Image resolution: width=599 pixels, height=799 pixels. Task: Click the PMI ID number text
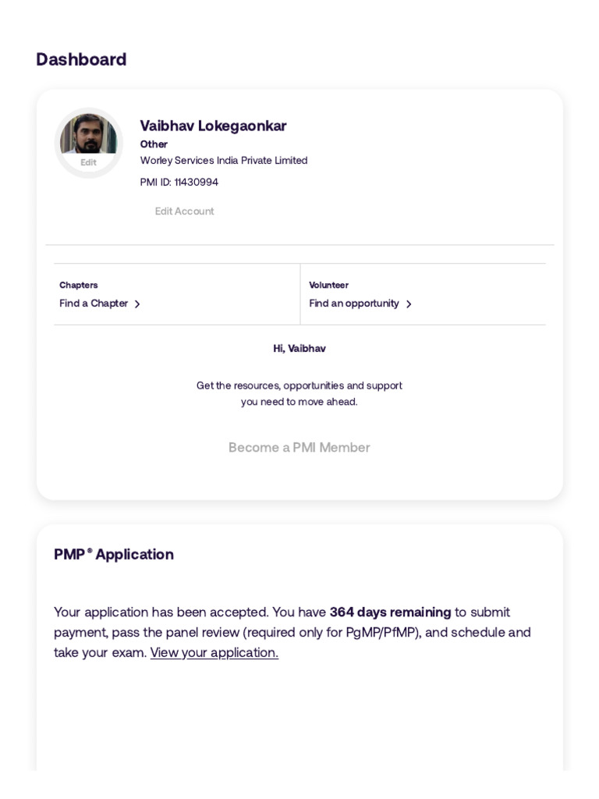(x=179, y=182)
